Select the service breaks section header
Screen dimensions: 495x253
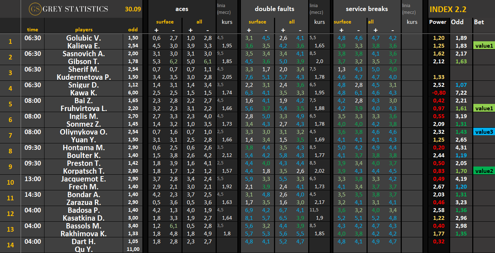pyautogui.click(x=366, y=9)
